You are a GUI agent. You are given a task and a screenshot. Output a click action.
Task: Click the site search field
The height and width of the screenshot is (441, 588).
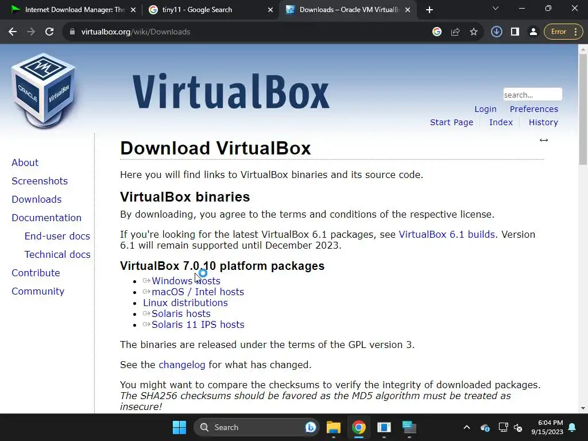pyautogui.click(x=532, y=95)
